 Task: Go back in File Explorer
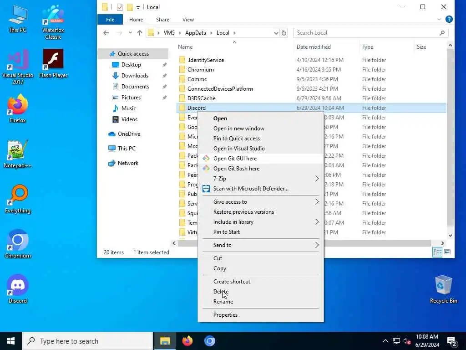pos(106,33)
